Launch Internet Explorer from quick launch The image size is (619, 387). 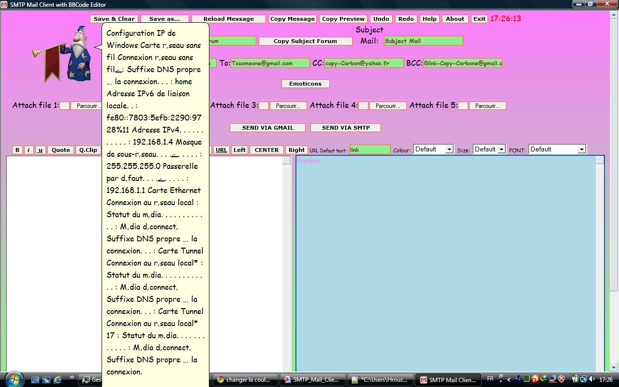click(58, 379)
